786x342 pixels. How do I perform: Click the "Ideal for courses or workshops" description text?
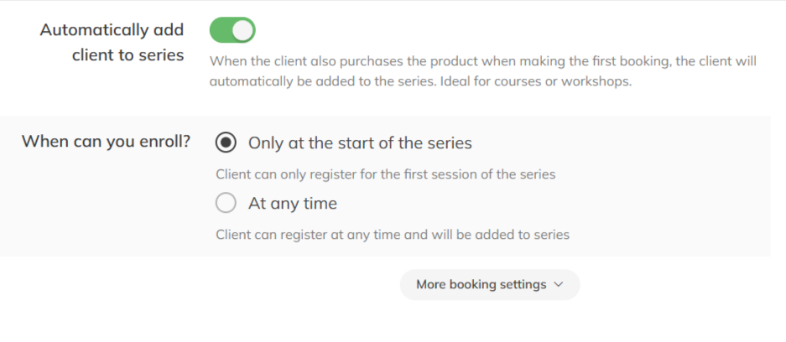tap(535, 82)
